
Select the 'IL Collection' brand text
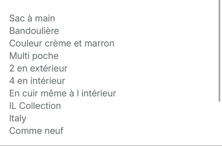tap(35, 106)
